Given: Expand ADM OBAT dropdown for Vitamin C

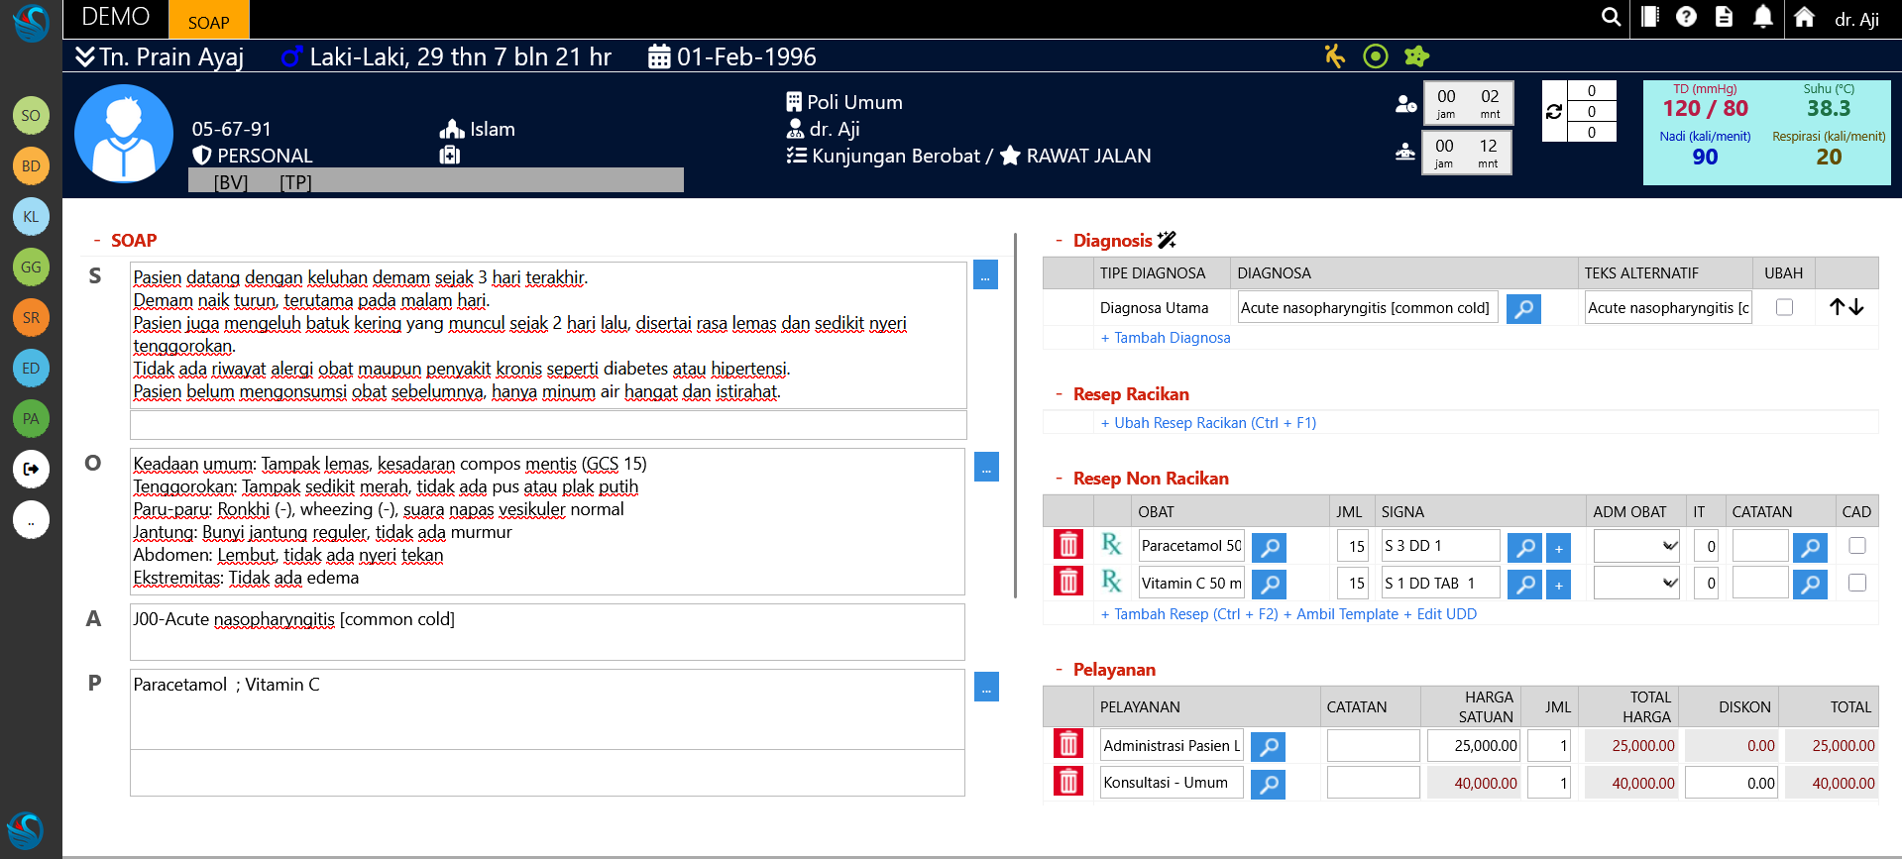Looking at the screenshot, I should pos(1636,583).
